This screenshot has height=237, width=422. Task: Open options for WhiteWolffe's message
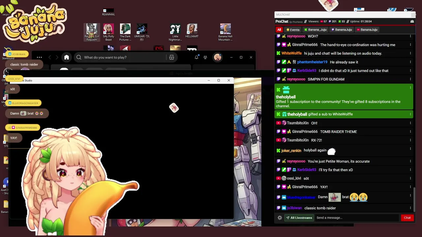pyautogui.click(x=410, y=53)
